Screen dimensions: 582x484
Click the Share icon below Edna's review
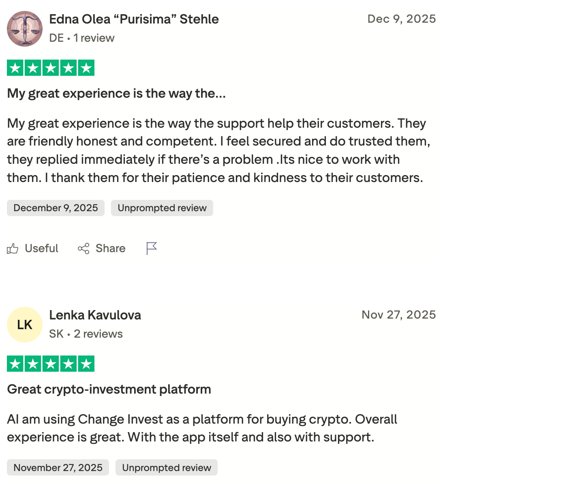[83, 248]
